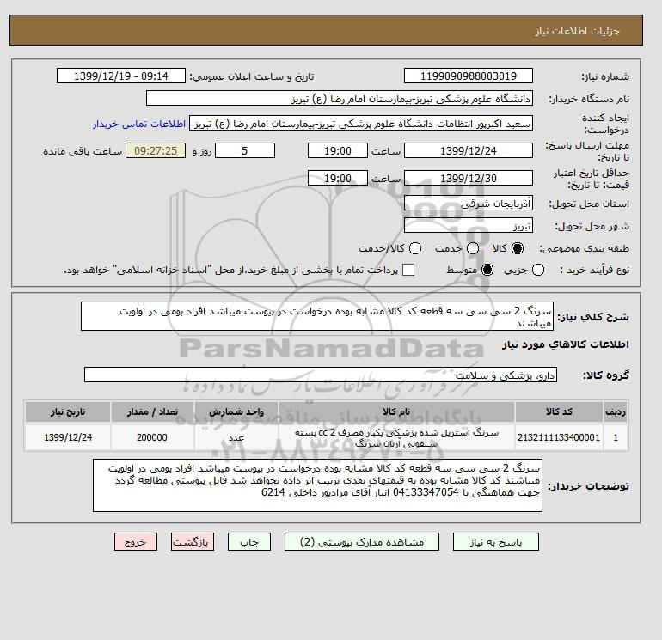Click the quantity cell 200000

point(152,437)
